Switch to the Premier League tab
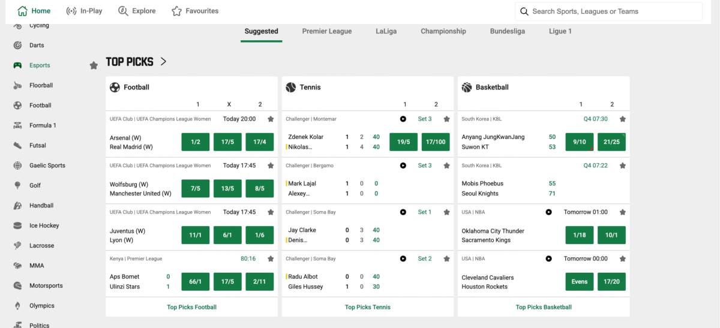 327,31
